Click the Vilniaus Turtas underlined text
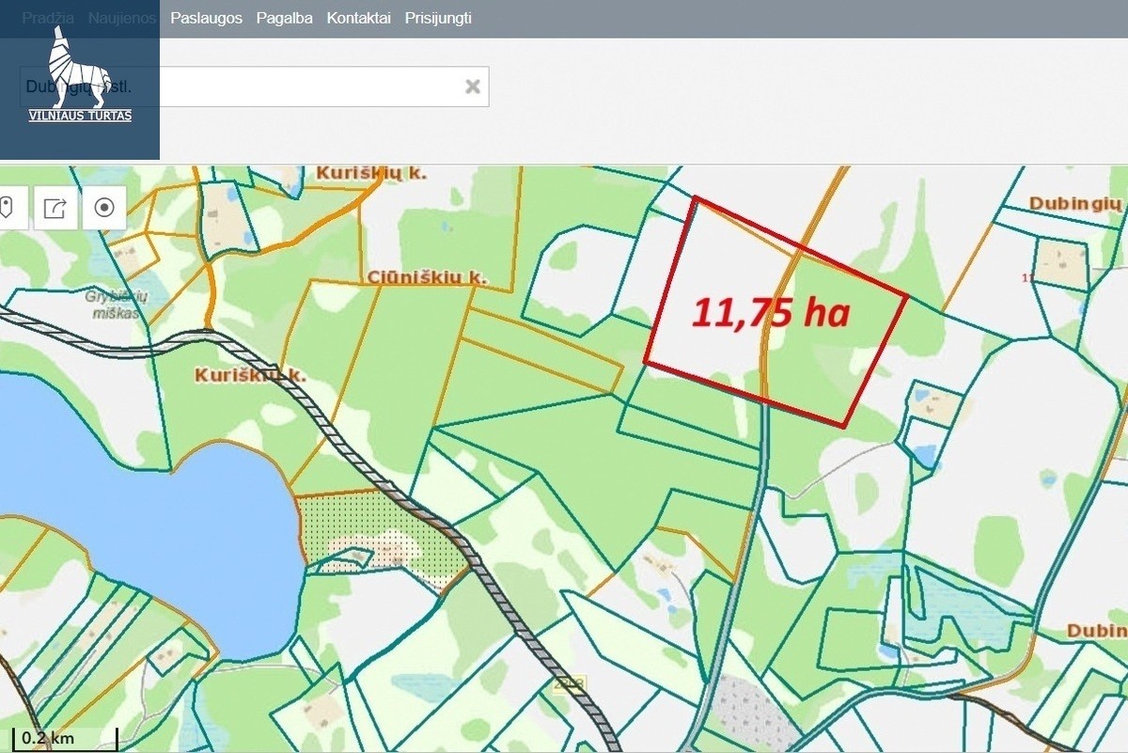1128x753 pixels. coord(80,116)
